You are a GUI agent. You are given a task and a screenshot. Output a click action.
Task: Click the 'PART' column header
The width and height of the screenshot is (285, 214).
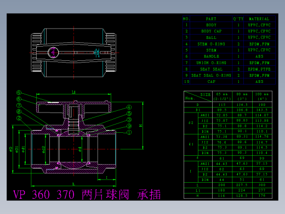211,19
